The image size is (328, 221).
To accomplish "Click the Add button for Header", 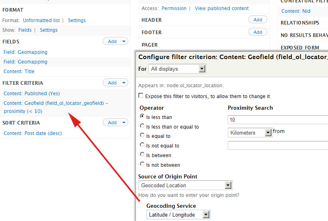I will [x=258, y=20].
